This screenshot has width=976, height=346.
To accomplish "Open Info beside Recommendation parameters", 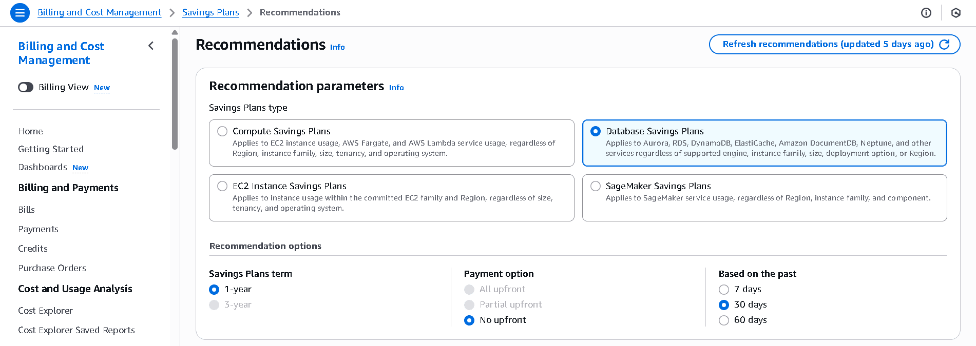I will (396, 88).
